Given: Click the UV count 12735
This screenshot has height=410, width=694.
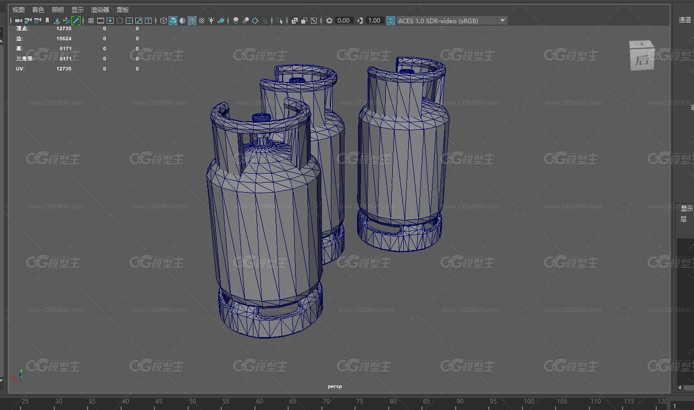Looking at the screenshot, I should point(64,69).
